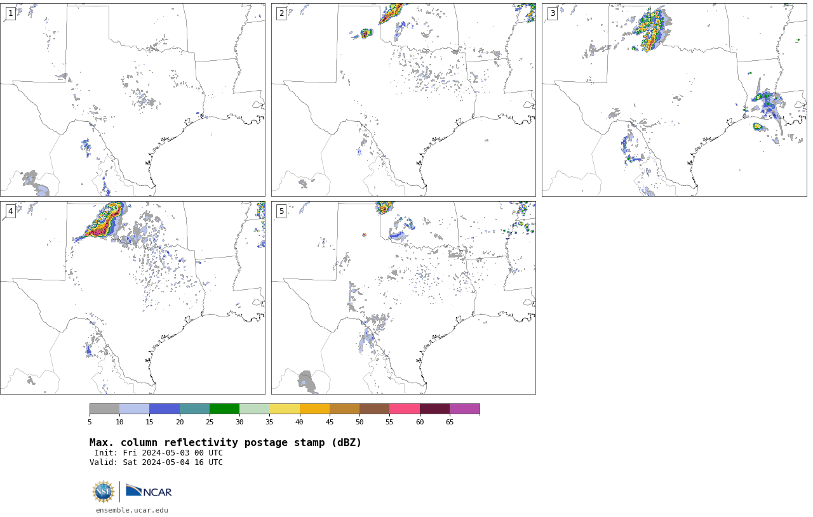Click the colorbar tick label 50

click(359, 422)
